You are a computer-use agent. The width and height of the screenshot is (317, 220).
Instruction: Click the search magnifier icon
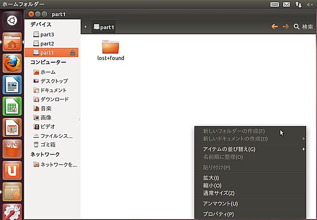[296, 26]
